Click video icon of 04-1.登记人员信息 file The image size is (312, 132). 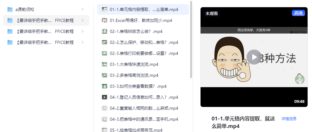tap(105, 97)
